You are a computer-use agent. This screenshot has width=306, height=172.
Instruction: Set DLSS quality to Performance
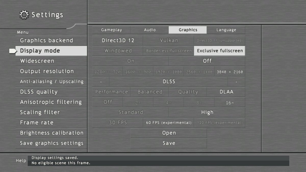[111, 92]
